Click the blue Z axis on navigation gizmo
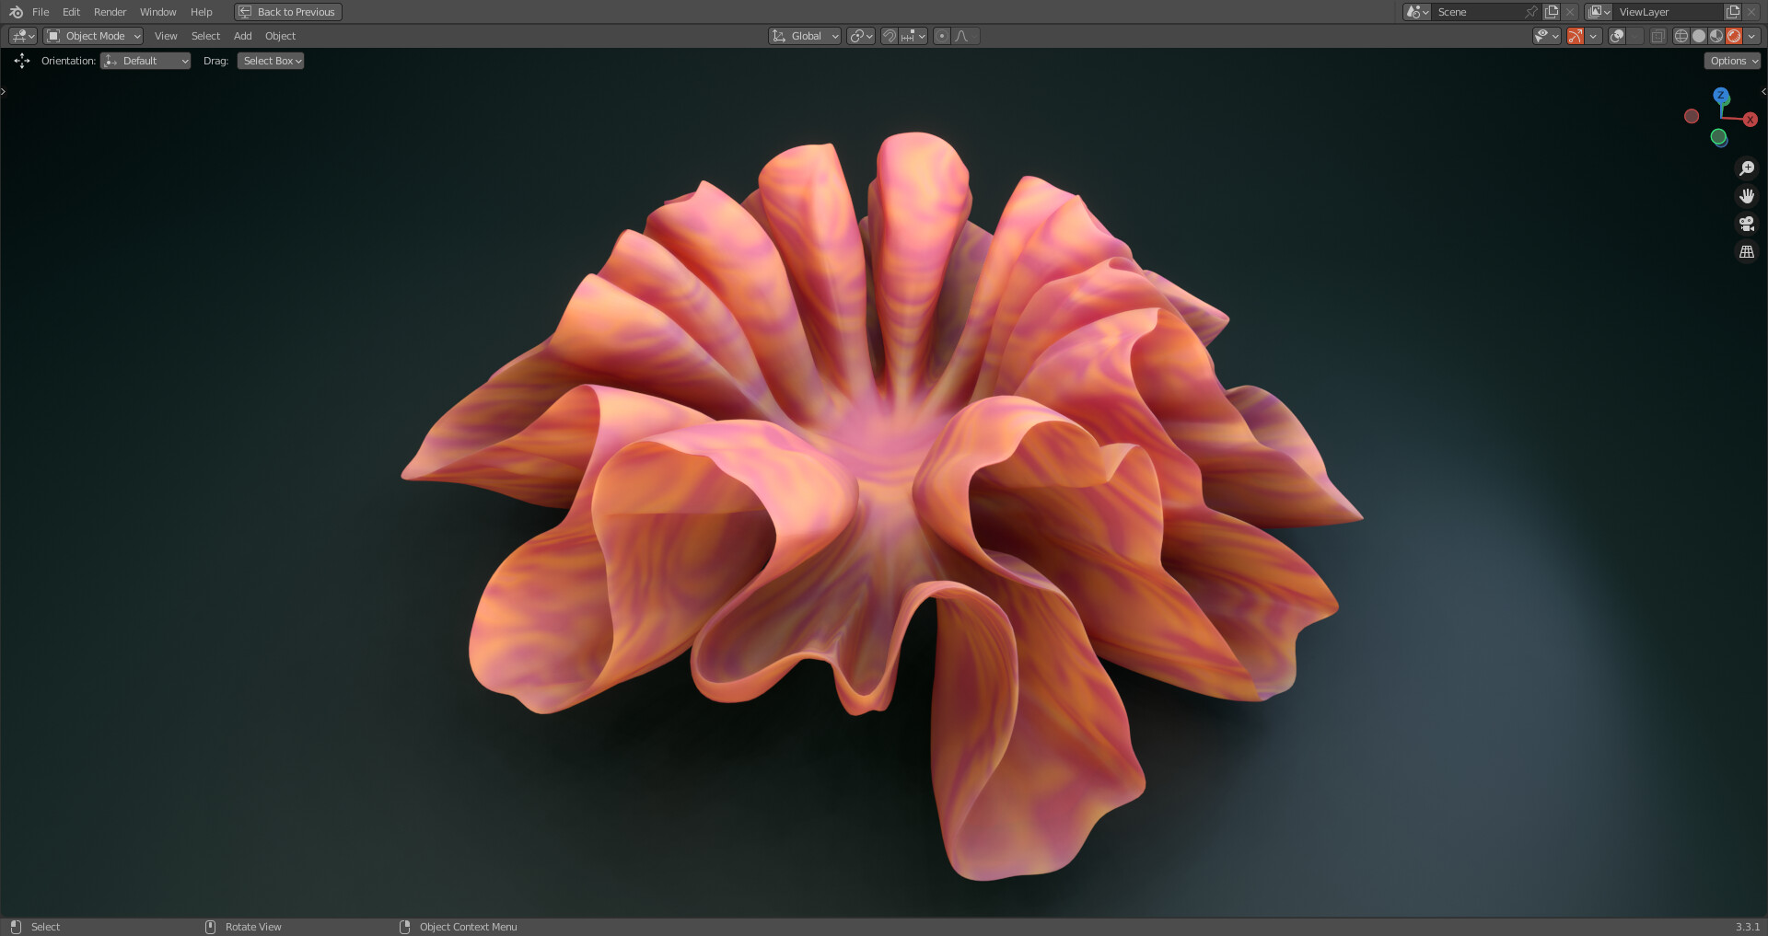 (x=1720, y=95)
